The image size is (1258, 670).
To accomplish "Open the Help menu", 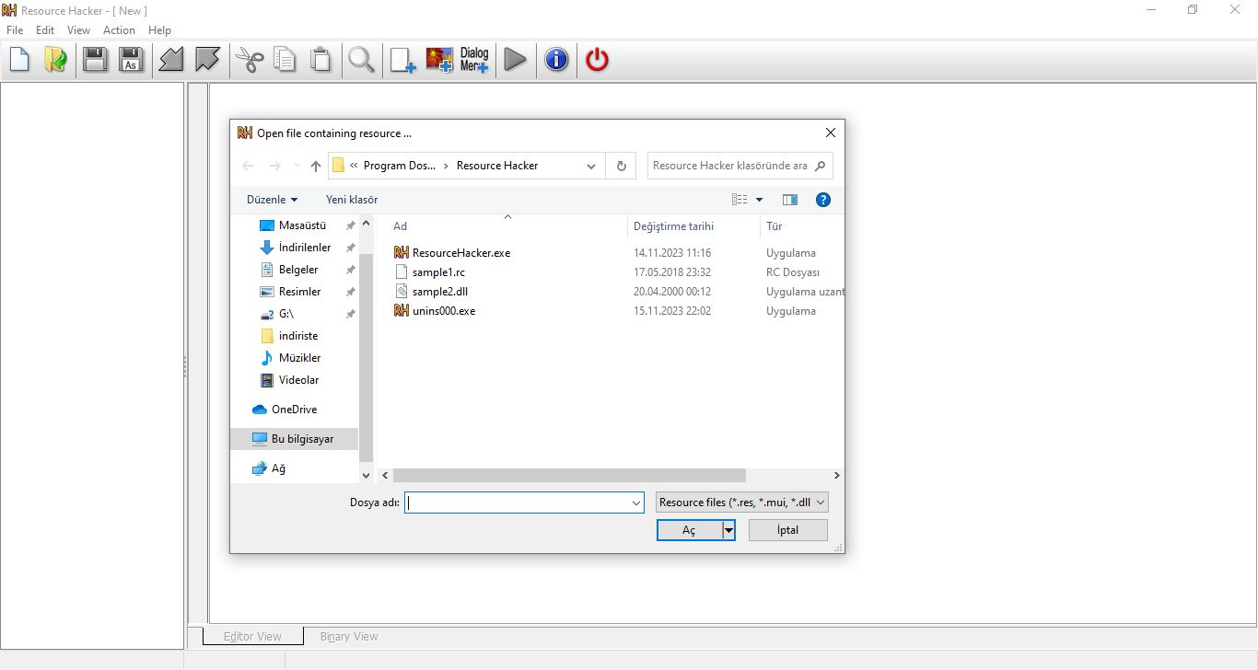I will click(x=159, y=30).
